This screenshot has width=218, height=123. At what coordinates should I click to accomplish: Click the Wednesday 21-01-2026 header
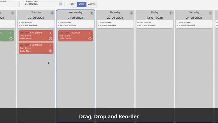(x=75, y=15)
